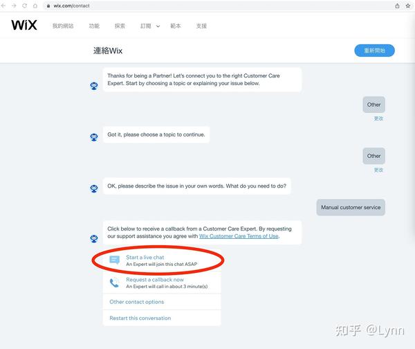Reload the page with refresh icon
The image size is (415, 349).
point(24,6)
